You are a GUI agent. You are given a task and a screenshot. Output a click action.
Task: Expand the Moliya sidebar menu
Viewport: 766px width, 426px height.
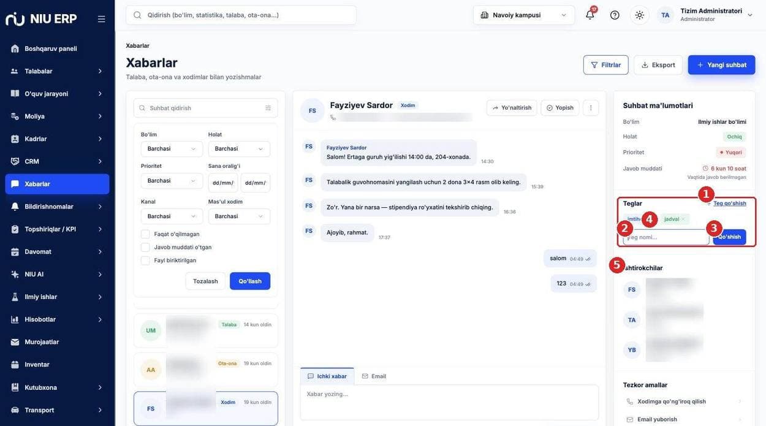[58, 116]
